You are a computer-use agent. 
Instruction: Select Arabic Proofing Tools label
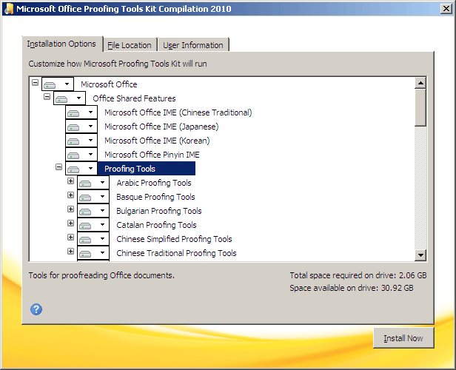(154, 183)
